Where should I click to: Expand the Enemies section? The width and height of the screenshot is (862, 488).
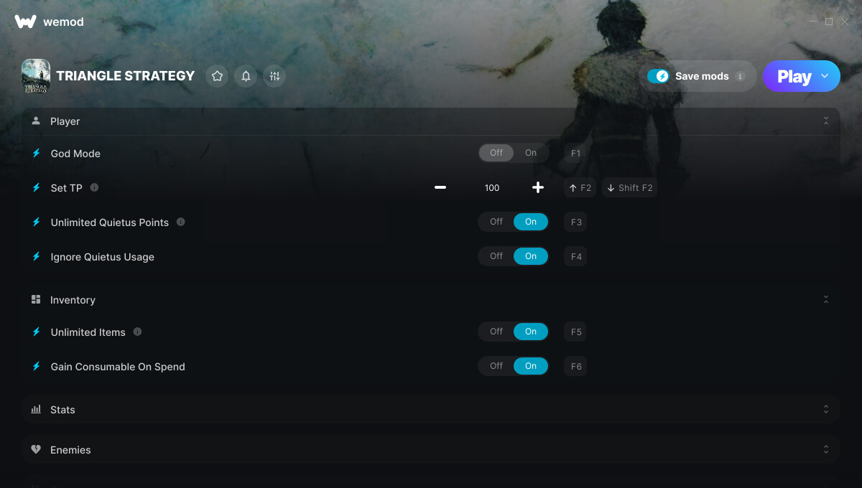(x=431, y=449)
